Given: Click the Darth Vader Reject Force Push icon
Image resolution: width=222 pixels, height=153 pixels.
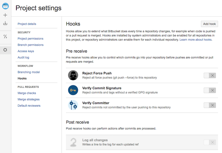Looking at the screenshot, I should point(73,75).
